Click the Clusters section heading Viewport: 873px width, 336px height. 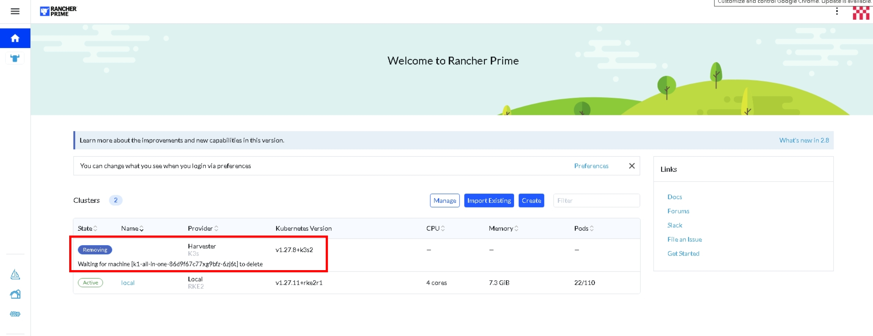click(86, 200)
